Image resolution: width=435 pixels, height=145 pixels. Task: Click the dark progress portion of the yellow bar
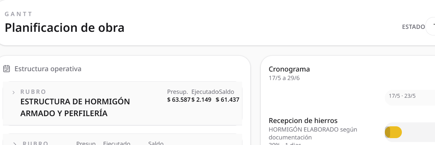pyautogui.click(x=387, y=132)
